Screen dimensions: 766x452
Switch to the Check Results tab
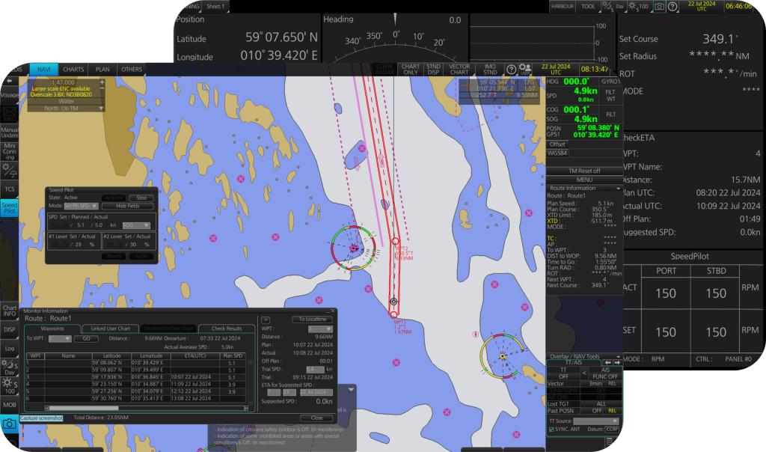[x=227, y=329]
